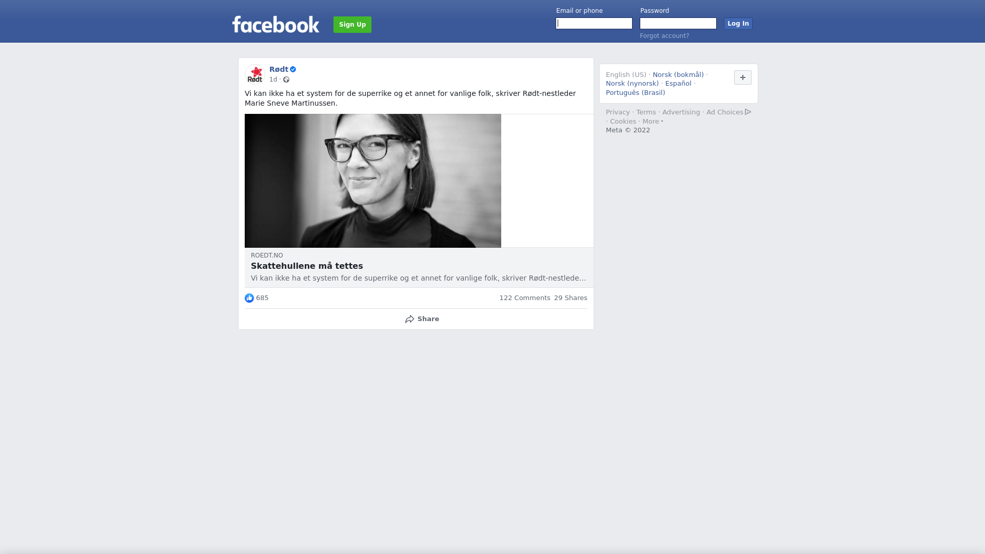The height and width of the screenshot is (554, 985).
Task: Click the green Sign Up button
Action: click(x=352, y=25)
